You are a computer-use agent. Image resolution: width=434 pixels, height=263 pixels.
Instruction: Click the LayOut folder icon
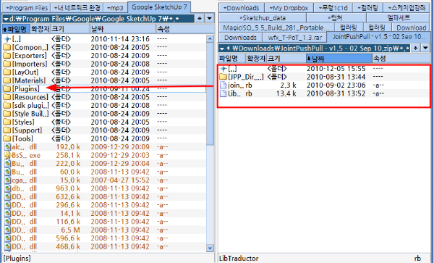7,72
